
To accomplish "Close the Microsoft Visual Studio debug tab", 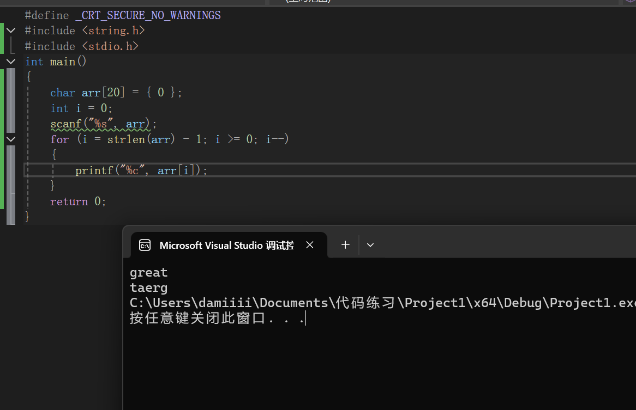I will click(x=310, y=245).
